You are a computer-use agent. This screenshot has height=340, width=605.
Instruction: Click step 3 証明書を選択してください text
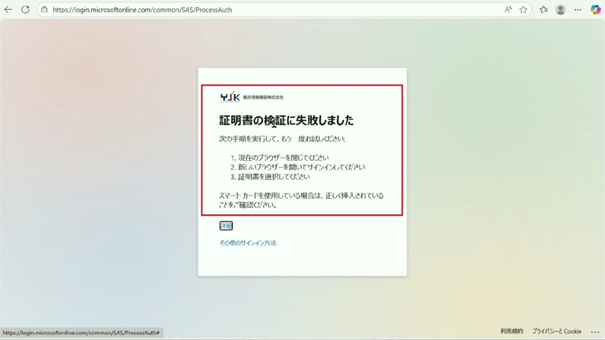pyautogui.click(x=273, y=176)
